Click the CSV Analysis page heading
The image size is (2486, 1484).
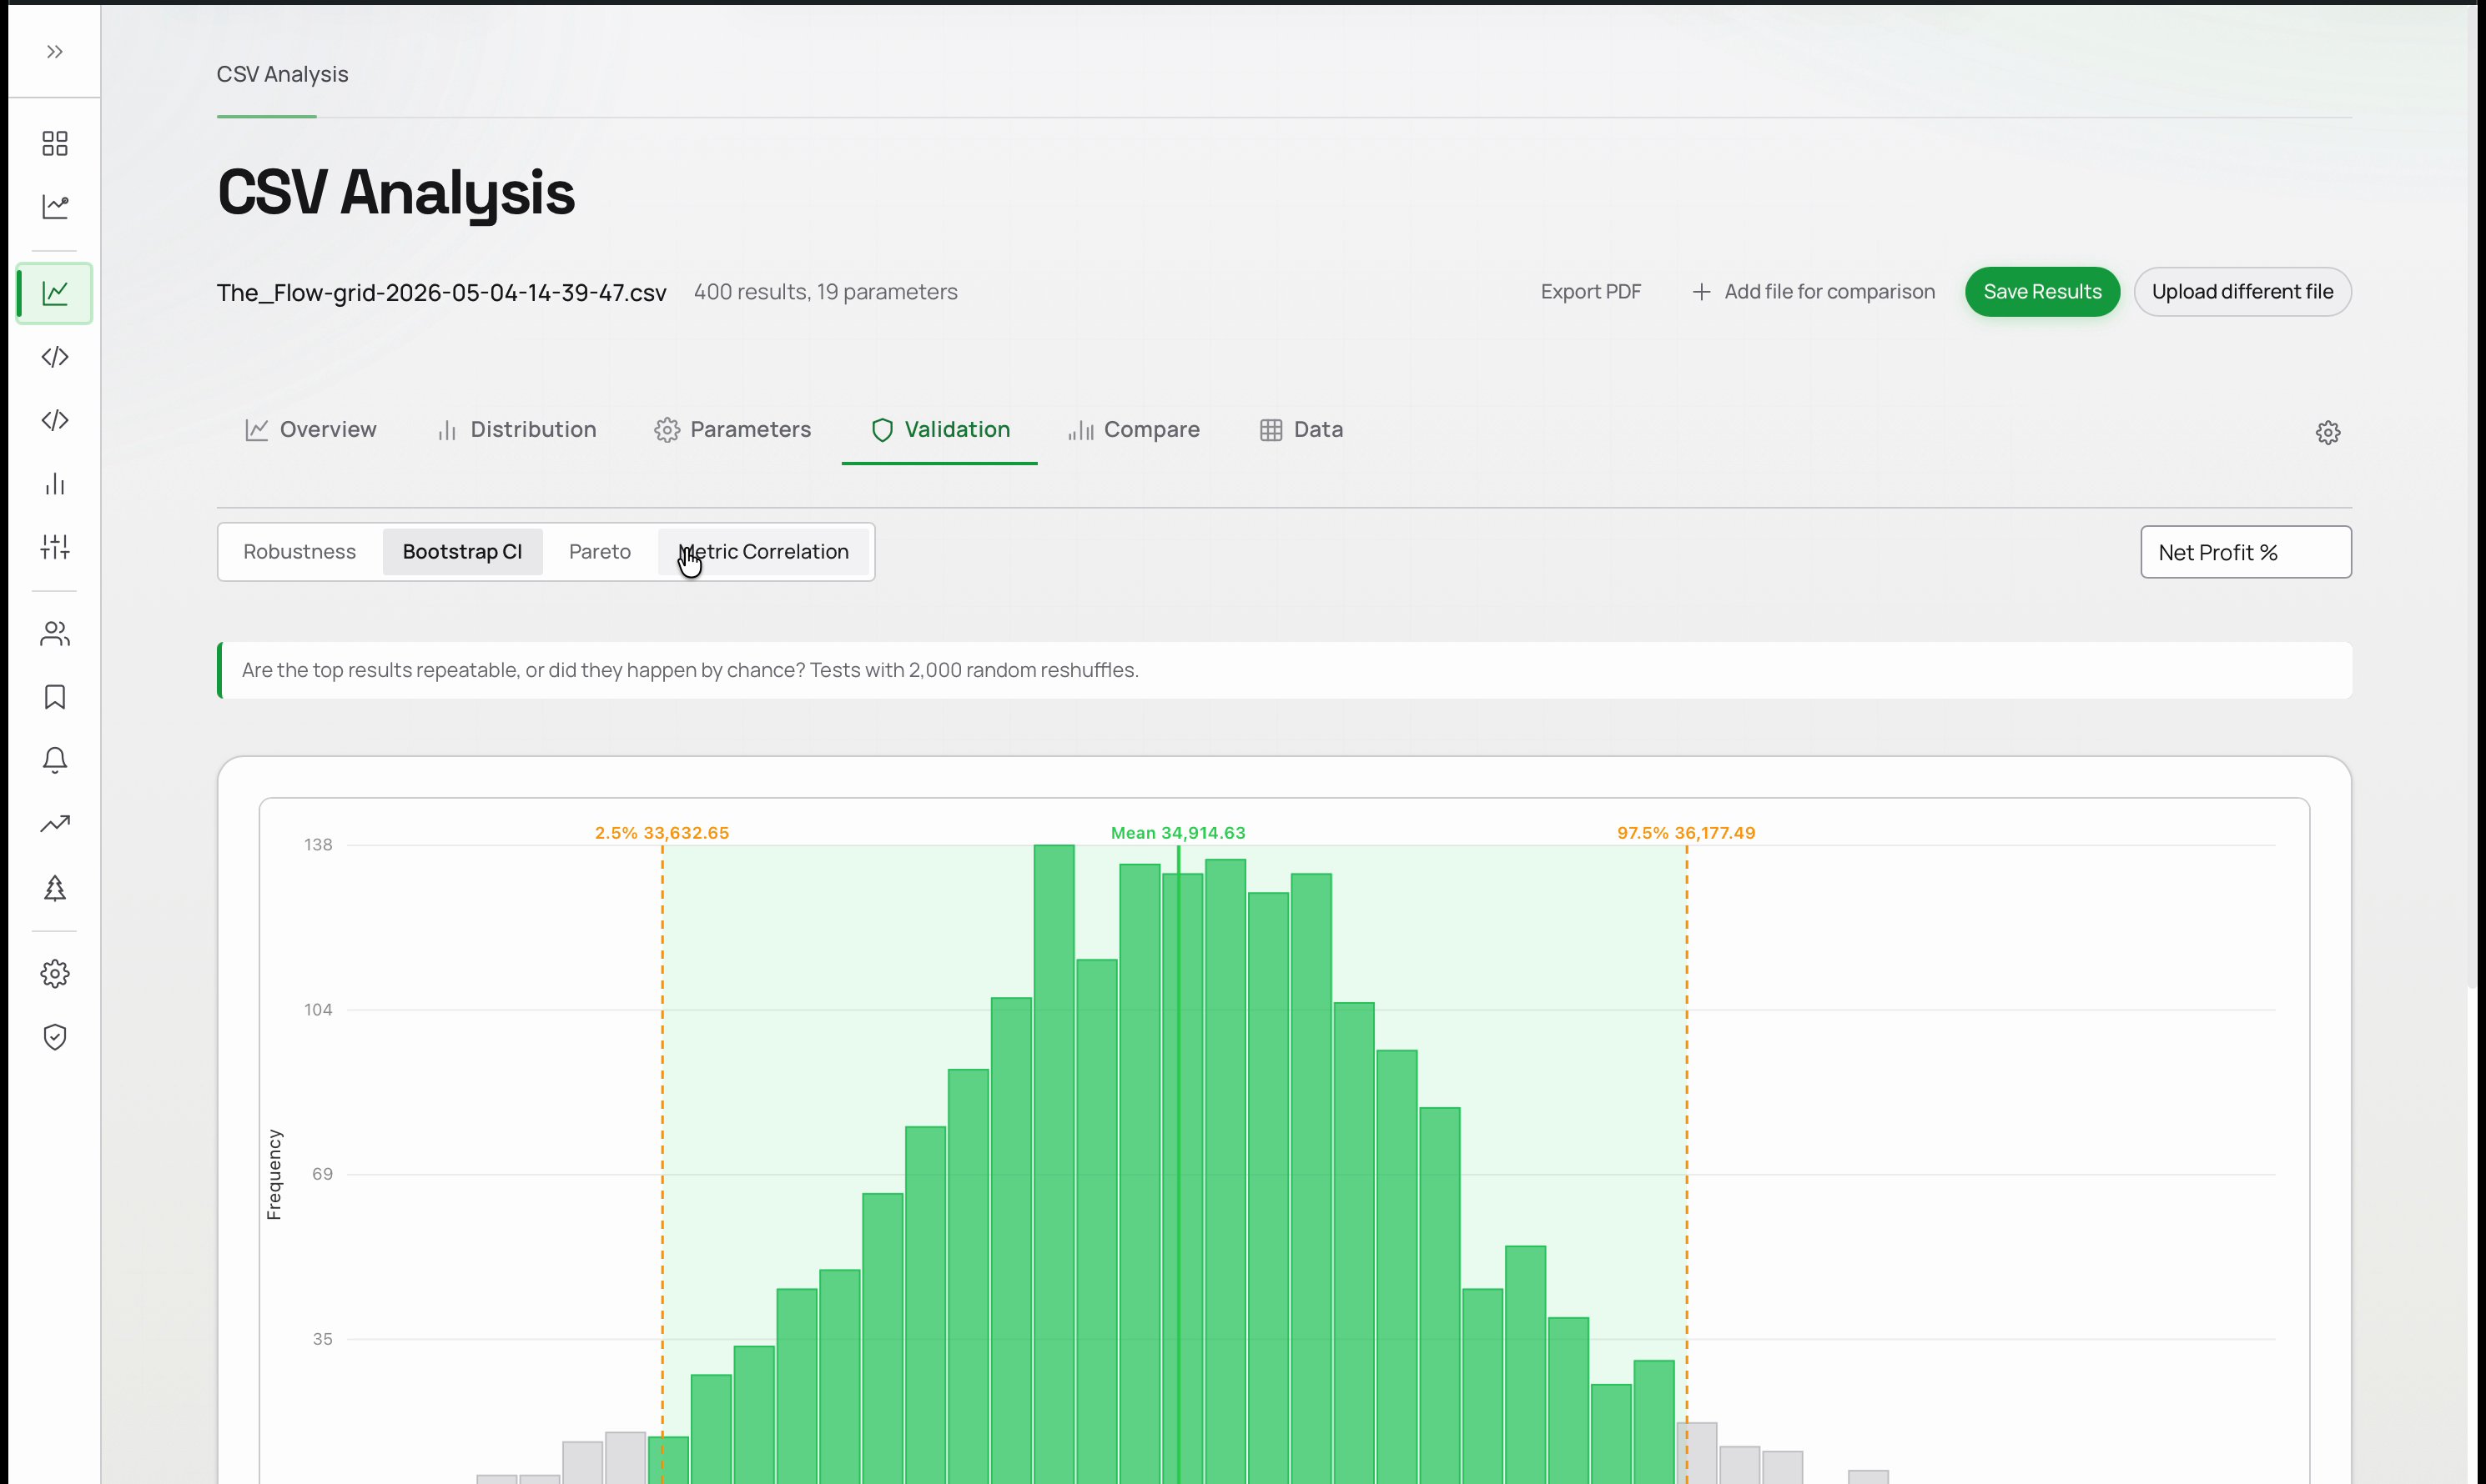point(396,192)
